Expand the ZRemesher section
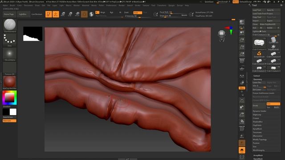The width and height of the screenshot is (285, 160). coord(257,136)
